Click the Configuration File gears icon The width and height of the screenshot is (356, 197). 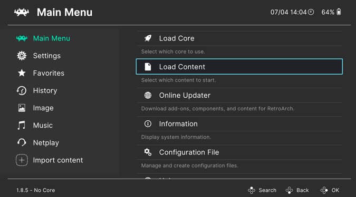(148, 152)
